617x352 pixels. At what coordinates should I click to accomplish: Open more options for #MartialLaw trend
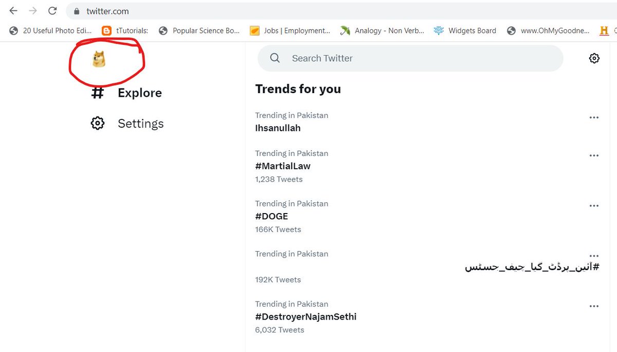tap(594, 155)
